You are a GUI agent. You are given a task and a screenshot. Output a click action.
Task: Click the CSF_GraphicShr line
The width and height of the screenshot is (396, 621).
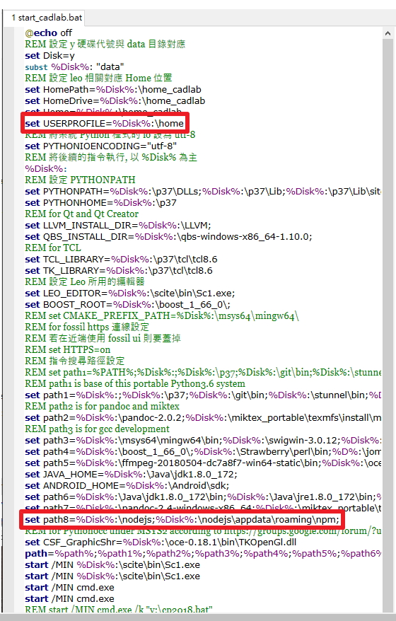tap(161, 542)
